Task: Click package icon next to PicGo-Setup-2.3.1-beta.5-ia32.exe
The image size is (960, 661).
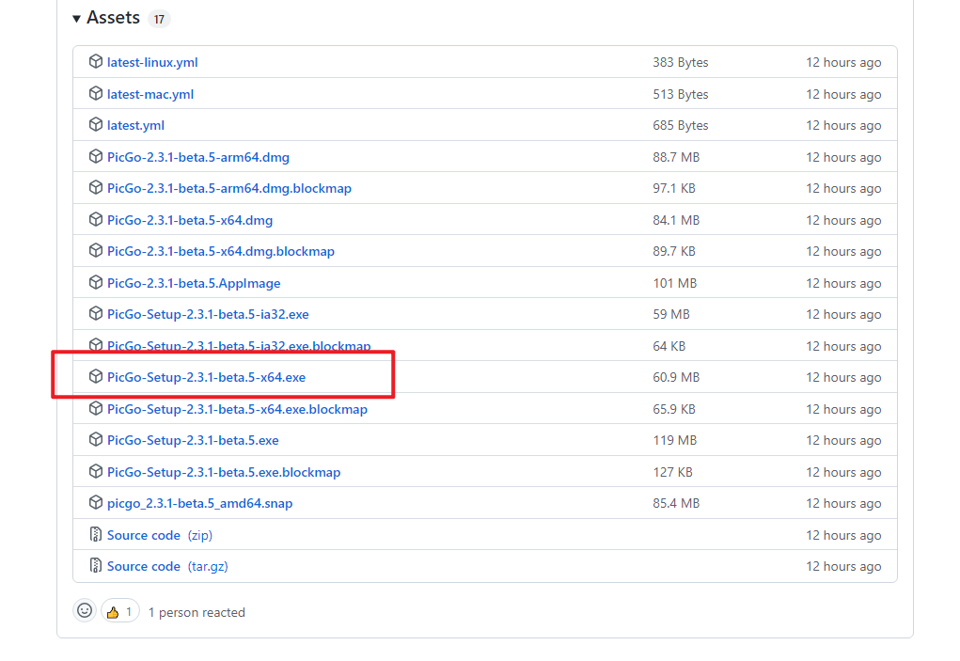Action: (96, 313)
